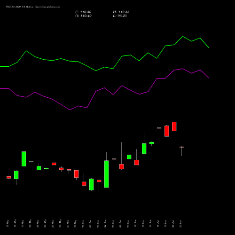Viewport: 235px width, 235px height.
Task: Click the red candle for 08 Jun
Action: pyautogui.click(x=122, y=167)
